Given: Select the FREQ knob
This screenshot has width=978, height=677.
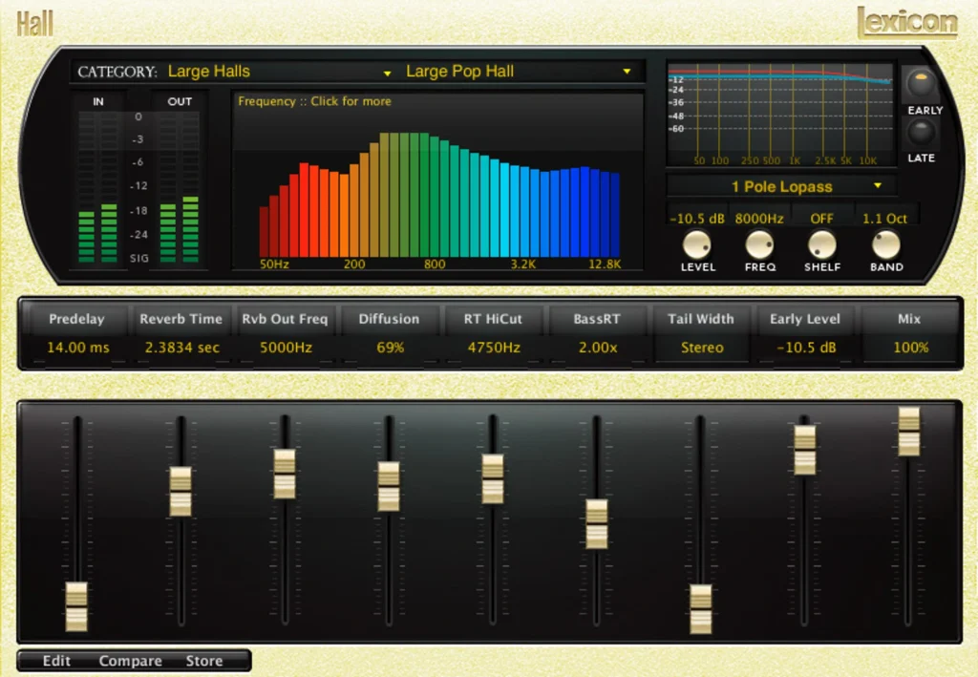Looking at the screenshot, I should (759, 246).
